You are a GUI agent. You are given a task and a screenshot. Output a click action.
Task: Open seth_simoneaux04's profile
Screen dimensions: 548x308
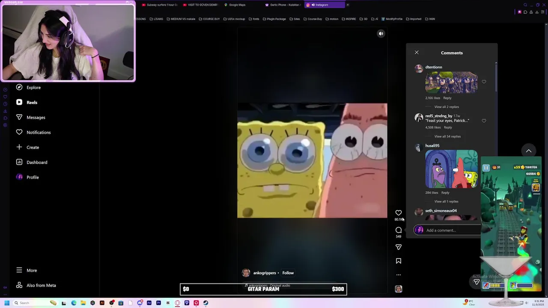pyautogui.click(x=441, y=210)
